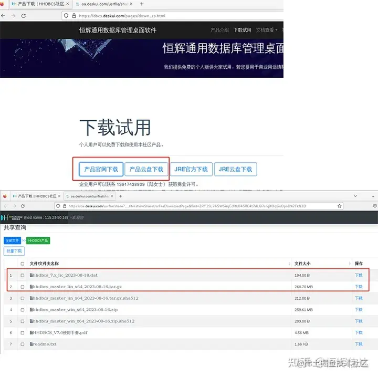Check box for win_x64 zip.sha512 row
This screenshot has width=378, height=378.
click(x=23, y=321)
